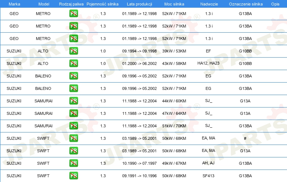Click the Lata produkcji column header

(x=139, y=4)
